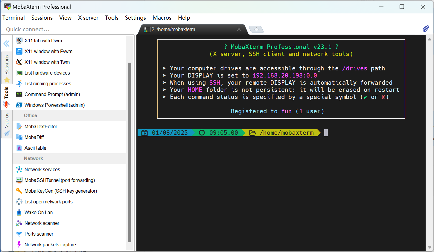This screenshot has width=434, height=252.
Task: Select List open network ports text
Action: coord(48,202)
